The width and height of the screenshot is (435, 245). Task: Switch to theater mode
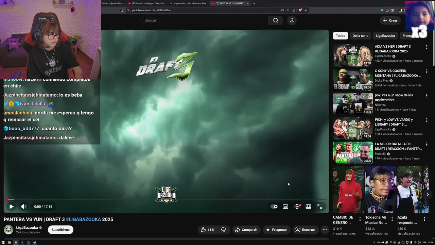tap(308, 207)
